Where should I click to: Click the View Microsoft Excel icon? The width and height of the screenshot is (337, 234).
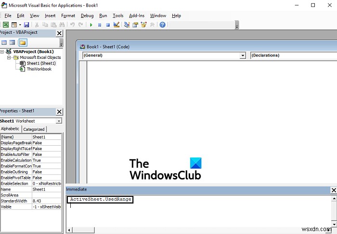(6, 25)
